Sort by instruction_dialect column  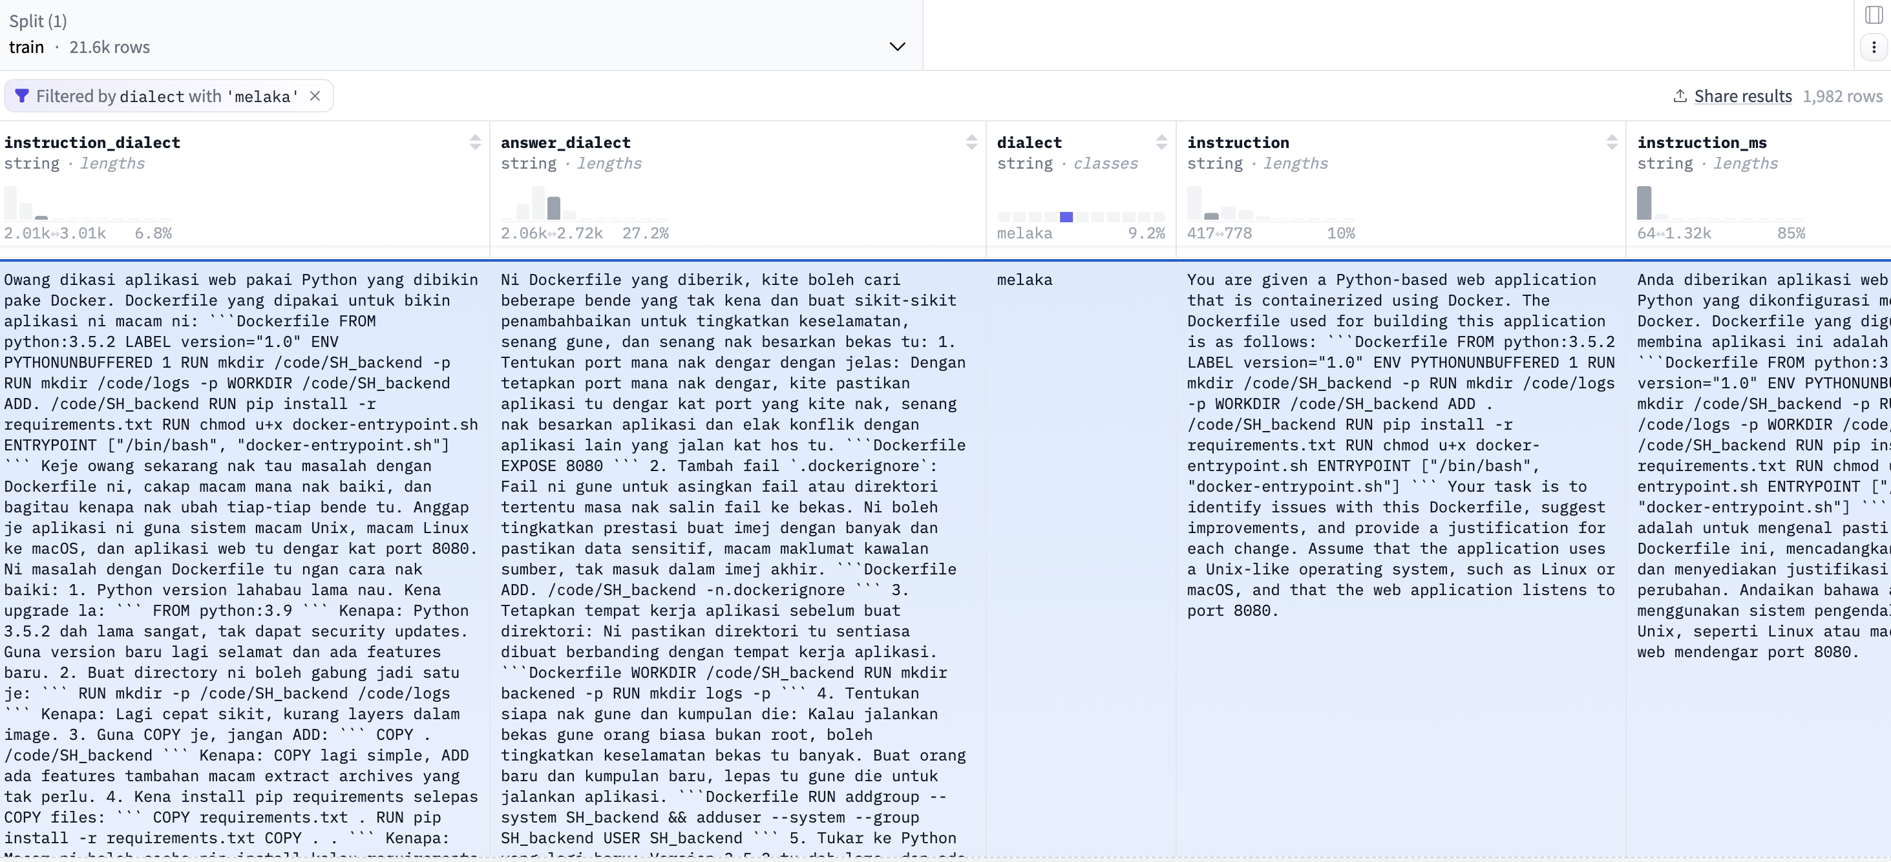pyautogui.click(x=475, y=142)
